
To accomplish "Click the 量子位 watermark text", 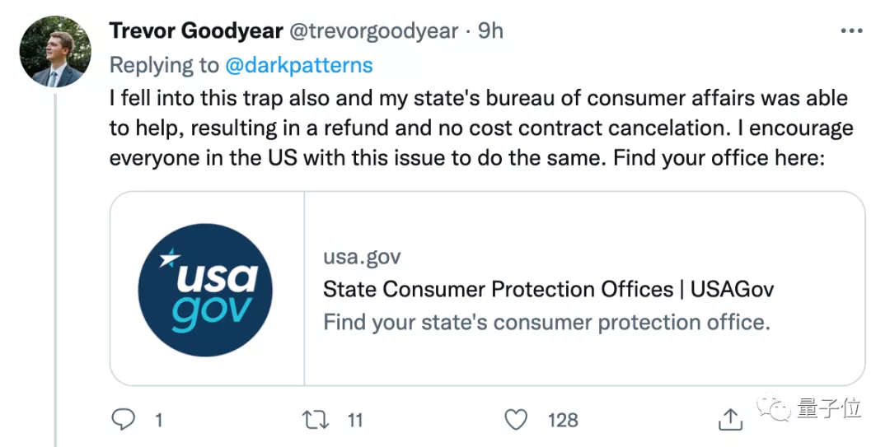I will (827, 408).
